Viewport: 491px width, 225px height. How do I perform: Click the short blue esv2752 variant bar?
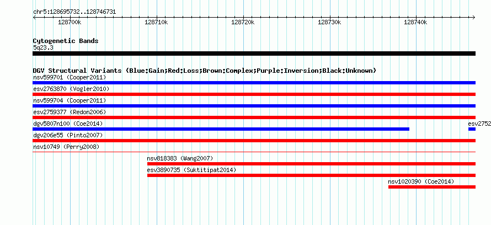tap(472, 129)
